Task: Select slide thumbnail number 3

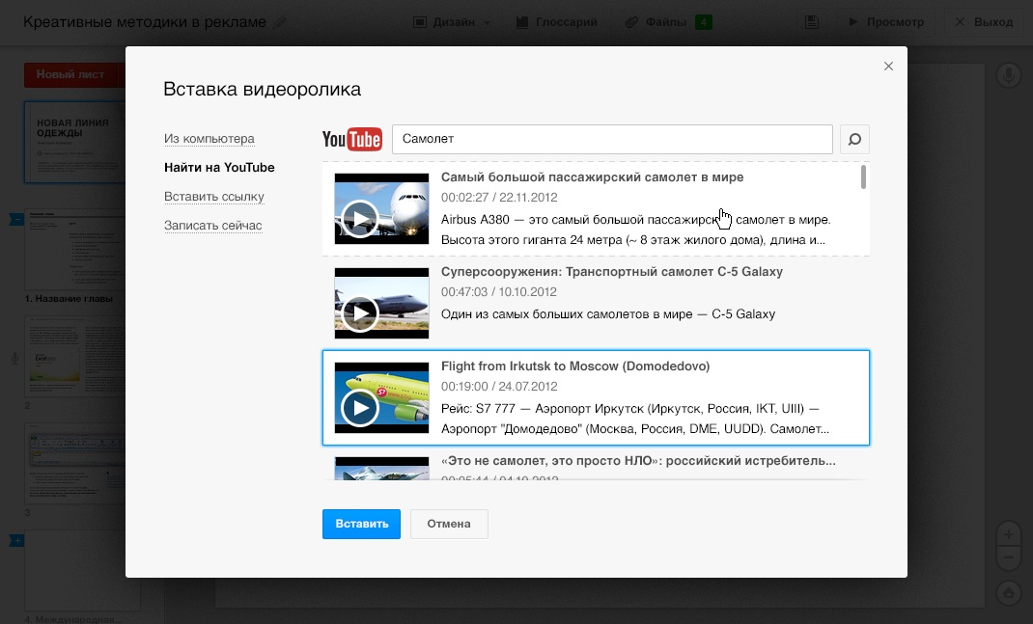Action: pos(74,463)
